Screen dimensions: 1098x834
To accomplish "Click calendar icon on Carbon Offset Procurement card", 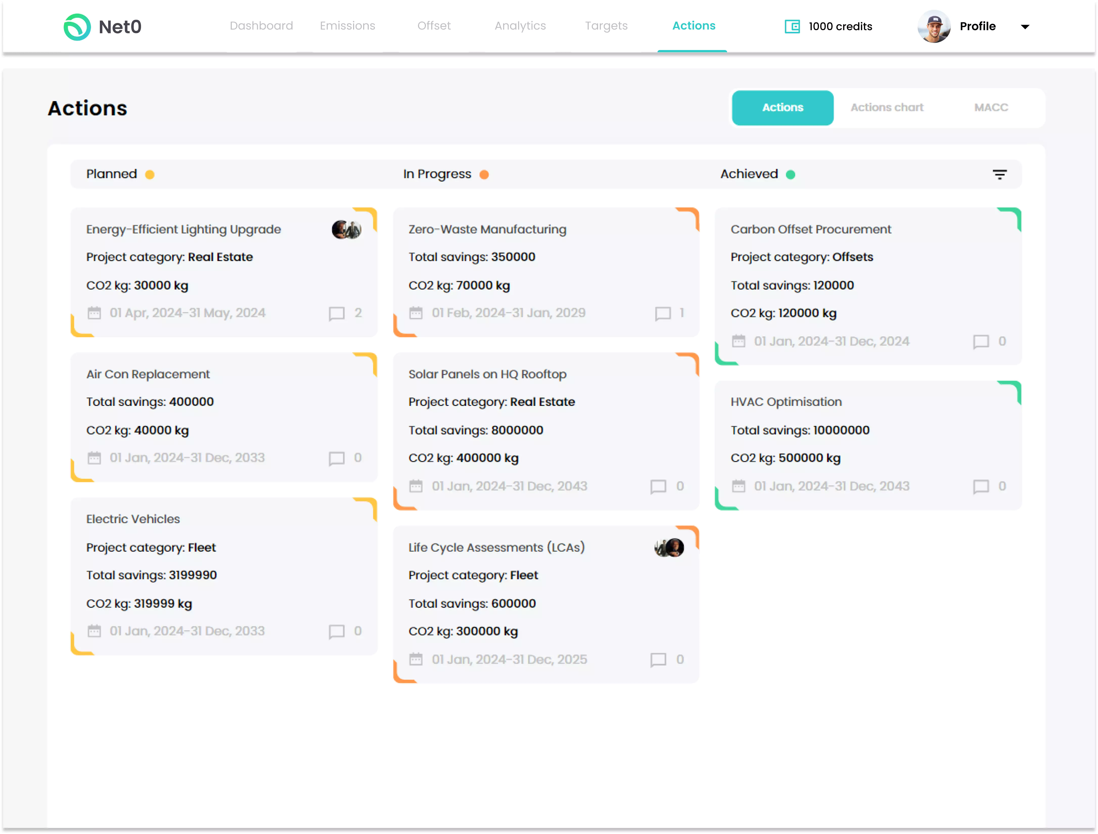I will (739, 341).
